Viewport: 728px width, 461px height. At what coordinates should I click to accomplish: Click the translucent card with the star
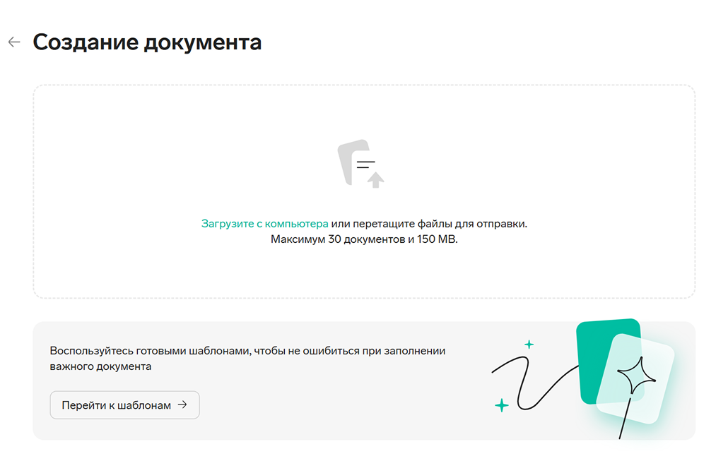(635, 378)
